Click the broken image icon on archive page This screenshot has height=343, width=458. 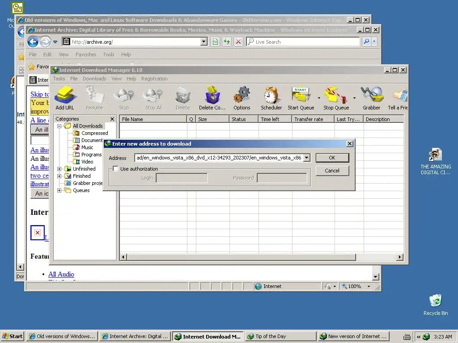tap(38, 232)
